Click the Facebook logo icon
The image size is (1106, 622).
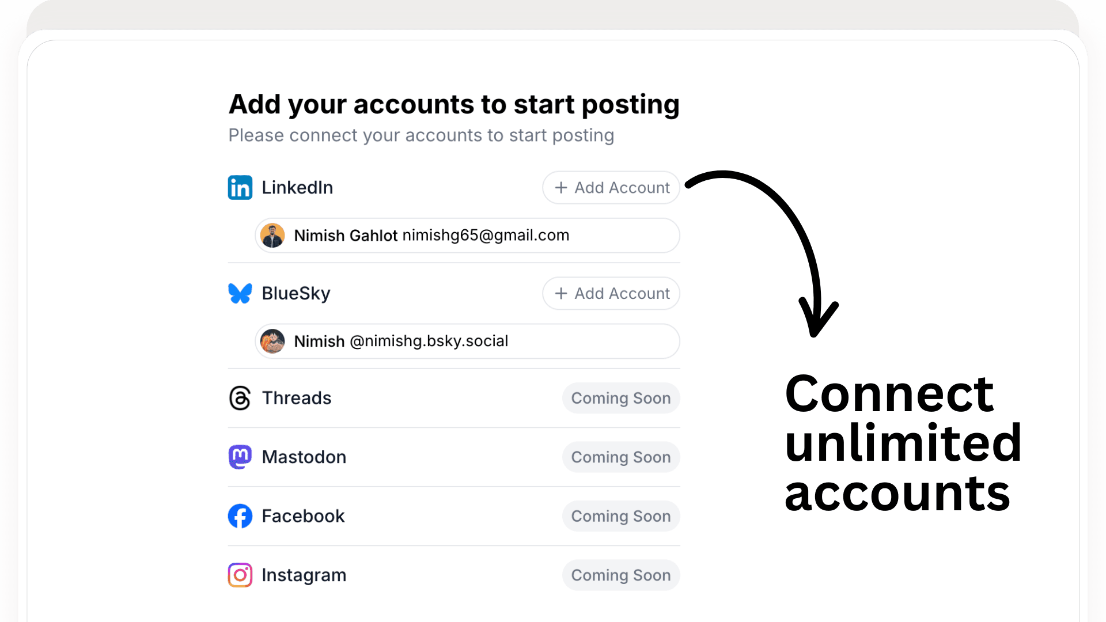pyautogui.click(x=240, y=516)
